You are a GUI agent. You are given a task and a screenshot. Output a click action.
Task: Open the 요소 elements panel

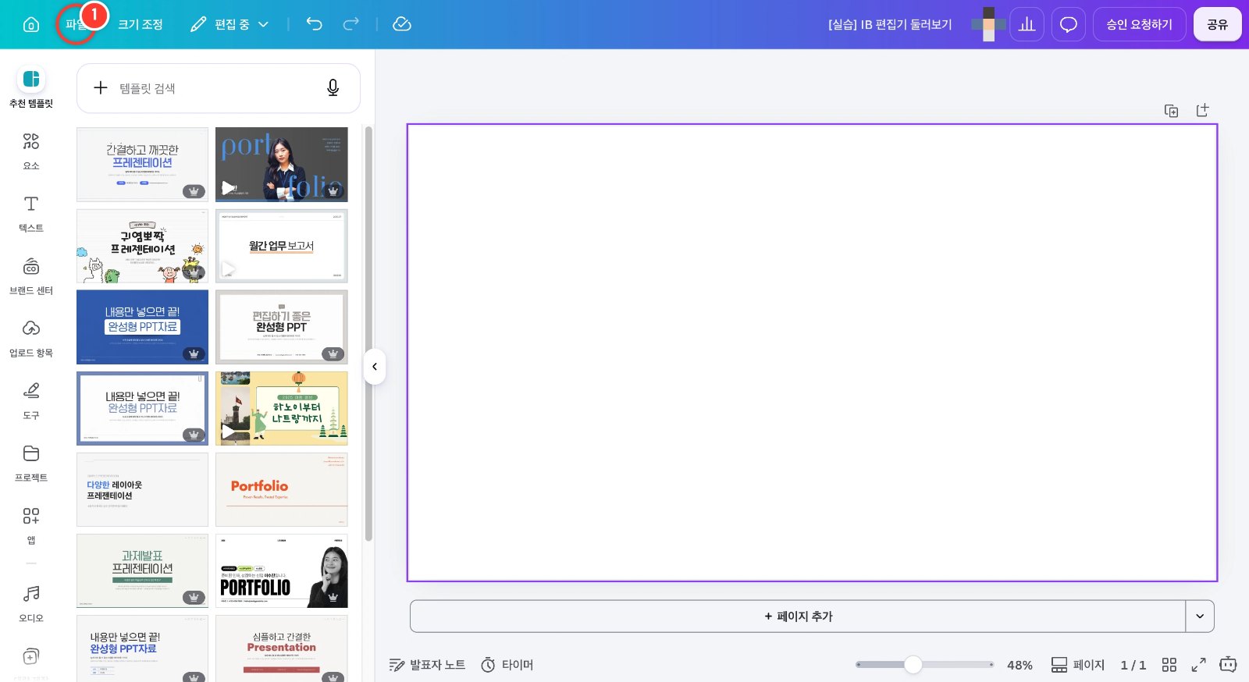coord(31,151)
